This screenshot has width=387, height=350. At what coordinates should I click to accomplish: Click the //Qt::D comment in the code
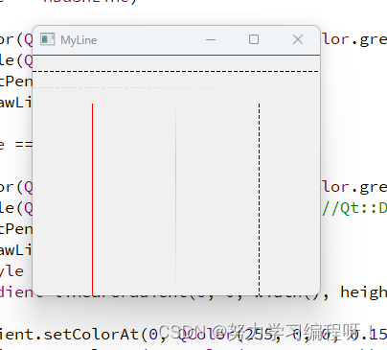tap(354, 208)
